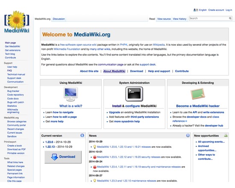Click Wikimedia Foundation link
This screenshot has height=188, width=235.
click(x=67, y=49)
